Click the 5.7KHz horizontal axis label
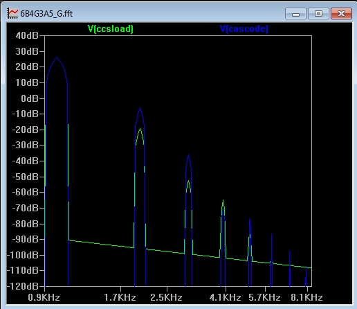This screenshot has height=309, width=357. click(264, 297)
